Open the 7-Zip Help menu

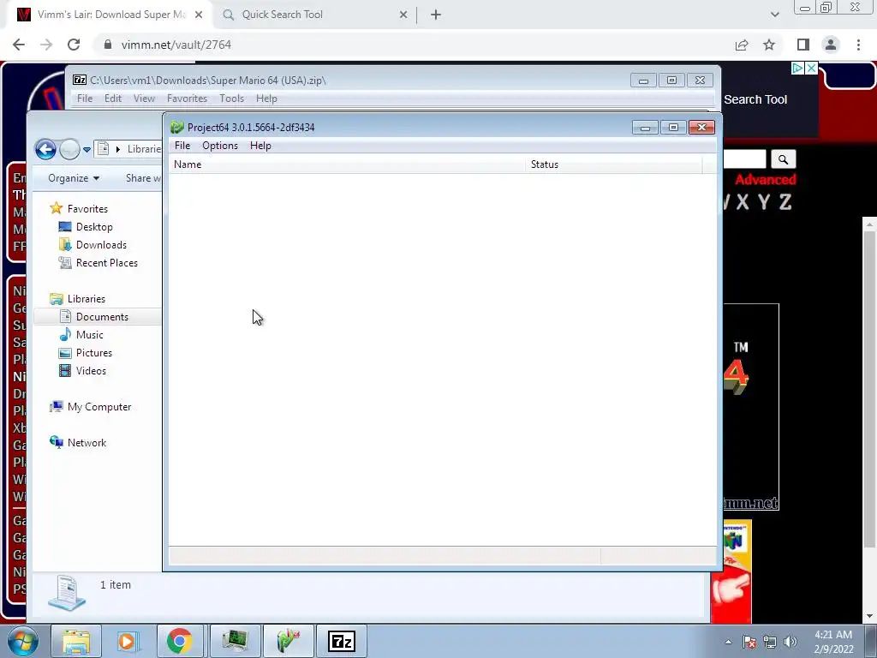pyautogui.click(x=266, y=99)
